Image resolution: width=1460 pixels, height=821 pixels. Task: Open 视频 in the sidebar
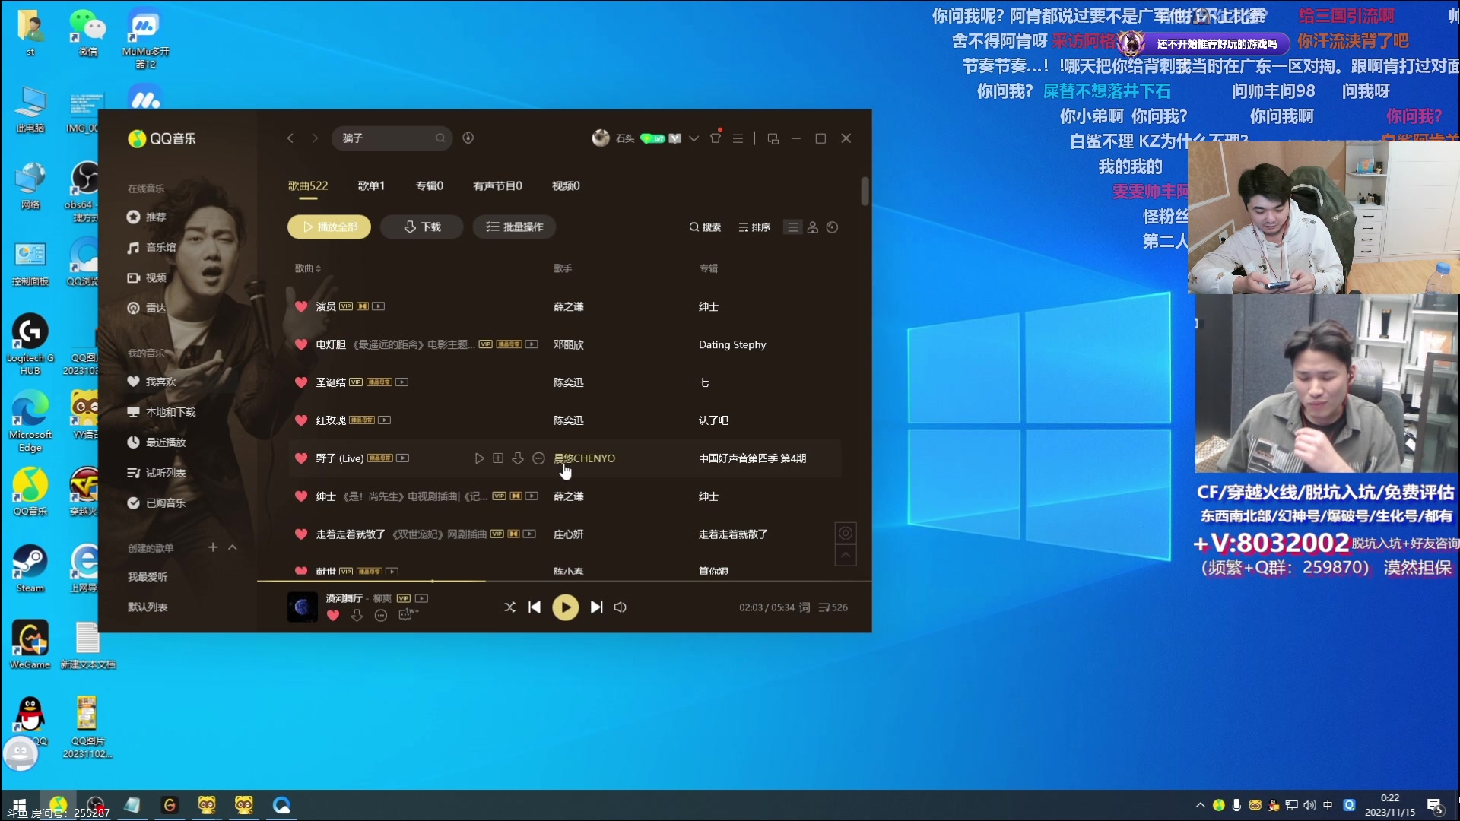[x=147, y=278]
